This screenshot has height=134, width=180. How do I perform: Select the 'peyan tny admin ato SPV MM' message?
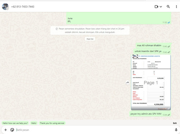tap(150, 114)
